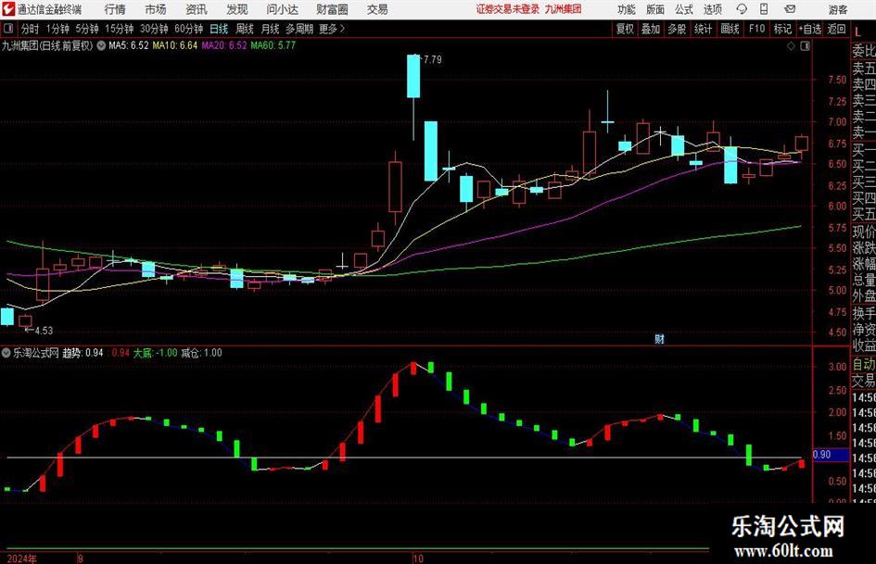The image size is (876, 564).
Task: Click the 复权 toolbar button
Action: click(x=625, y=29)
